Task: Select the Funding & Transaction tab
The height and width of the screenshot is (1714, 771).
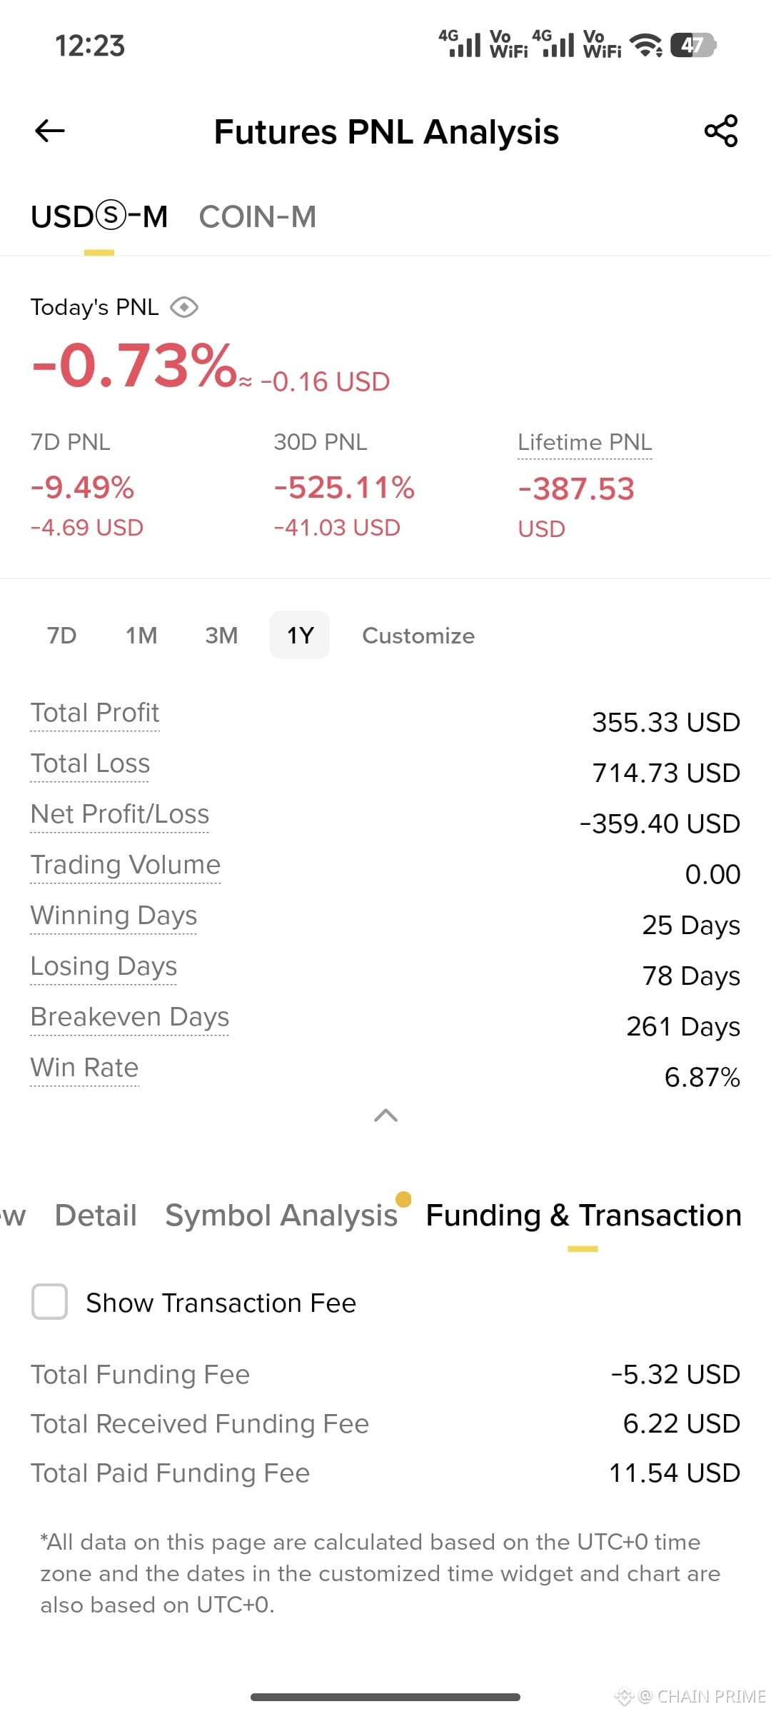Action: coord(583,1215)
